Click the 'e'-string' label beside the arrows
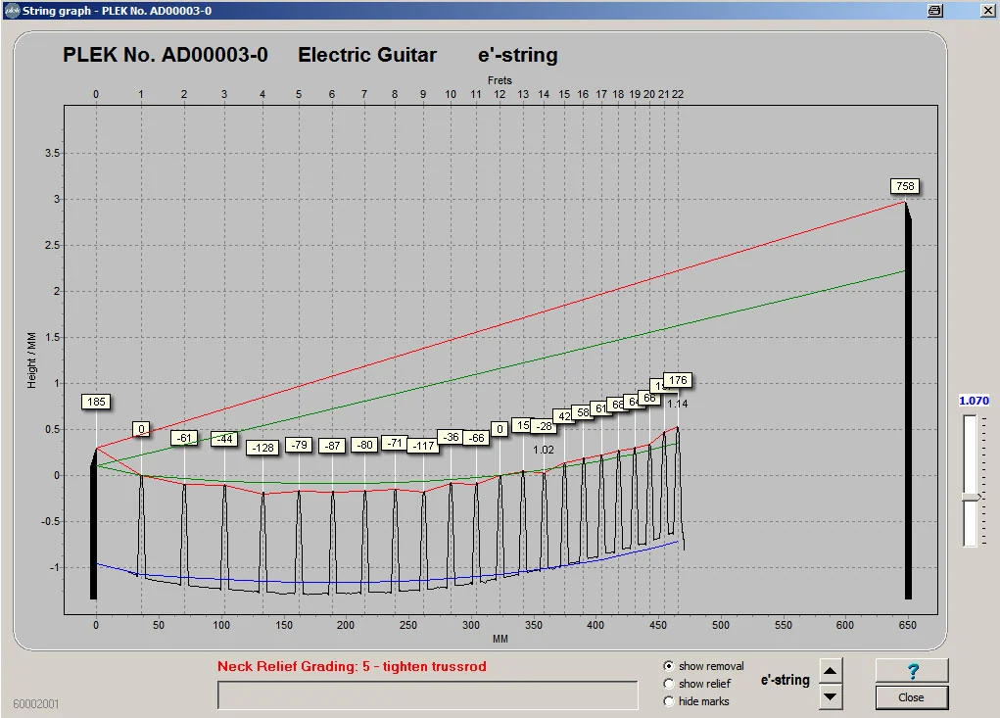Viewport: 1000px width, 718px height. coord(786,680)
